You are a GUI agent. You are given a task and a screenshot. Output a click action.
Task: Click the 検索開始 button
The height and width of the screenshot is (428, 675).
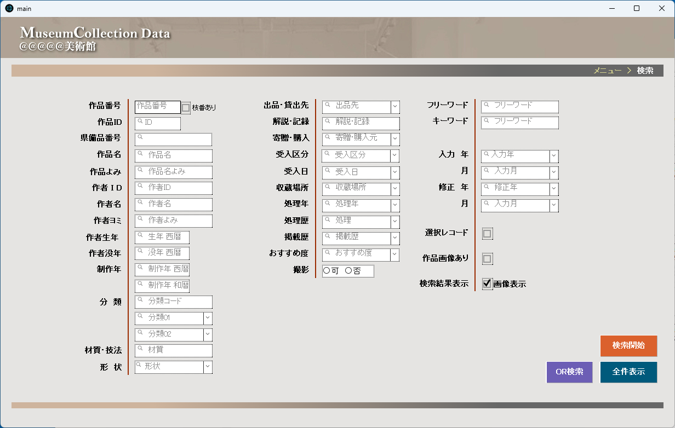pyautogui.click(x=628, y=346)
